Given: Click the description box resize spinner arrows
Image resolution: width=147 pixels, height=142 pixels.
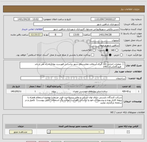Looking at the screenshot, I should (x=123, y=64).
